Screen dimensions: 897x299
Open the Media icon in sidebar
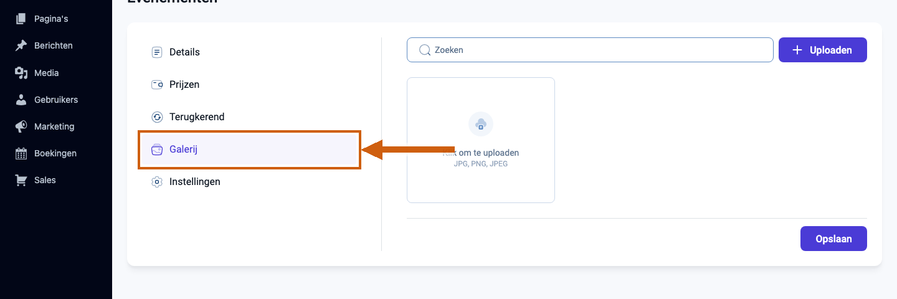[x=21, y=73]
